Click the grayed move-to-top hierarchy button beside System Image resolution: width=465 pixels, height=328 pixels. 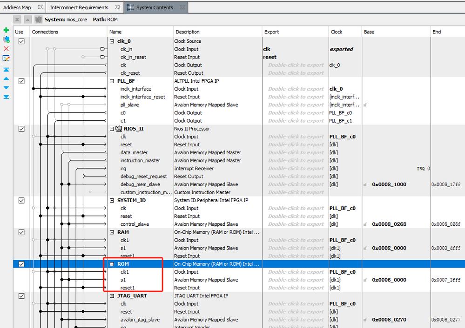pos(17,20)
